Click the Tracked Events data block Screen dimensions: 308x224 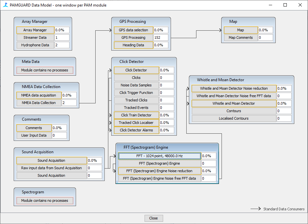(136, 108)
